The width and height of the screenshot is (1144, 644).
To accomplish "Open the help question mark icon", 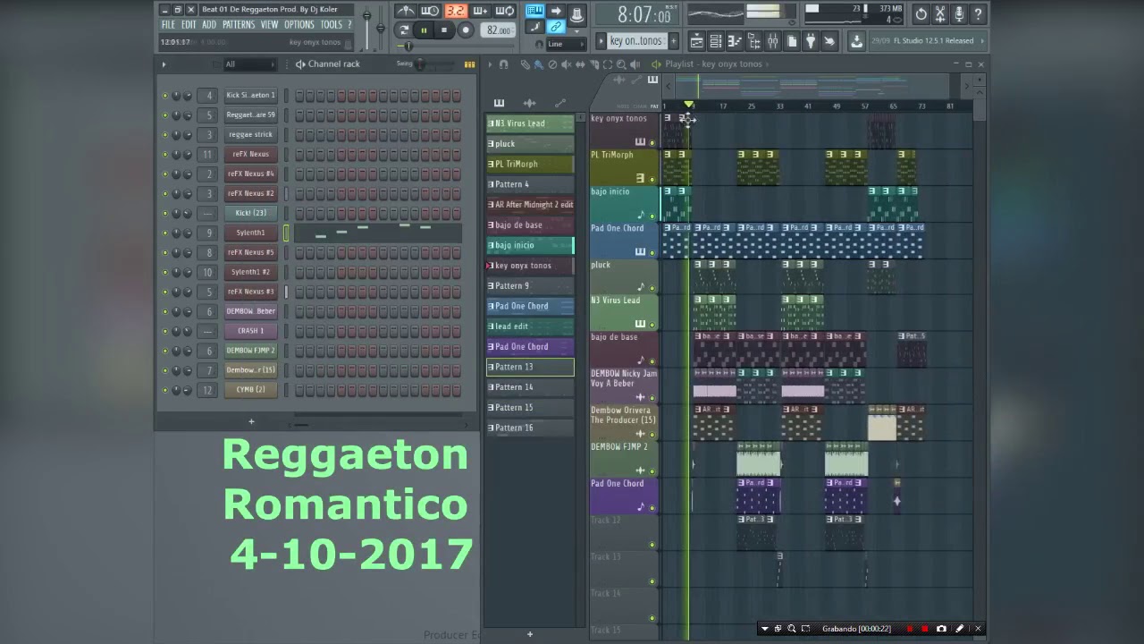I will [x=978, y=14].
